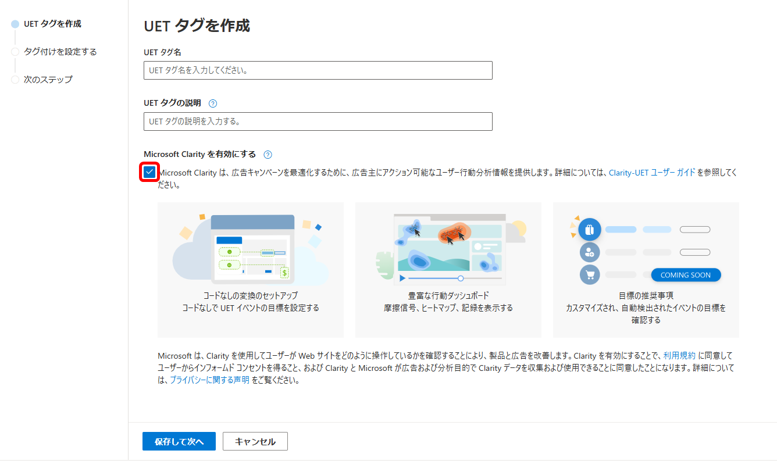Click the キャンセル button
The width and height of the screenshot is (777, 461).
(x=255, y=441)
